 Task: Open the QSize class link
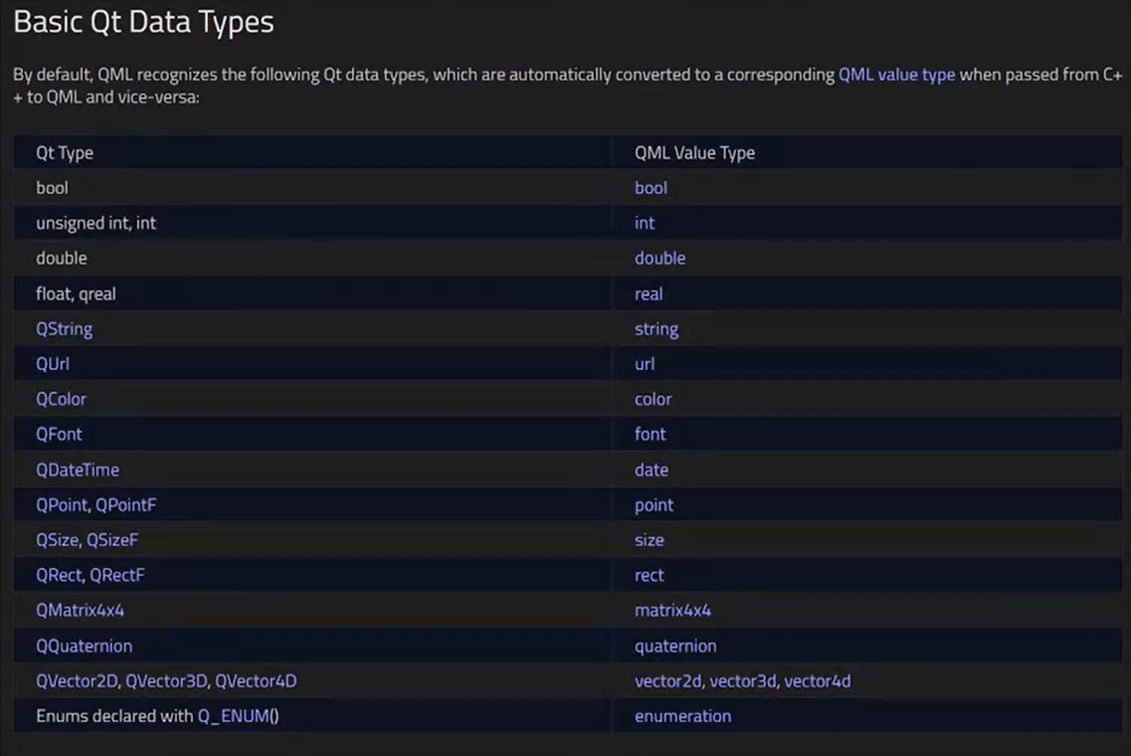click(x=57, y=539)
